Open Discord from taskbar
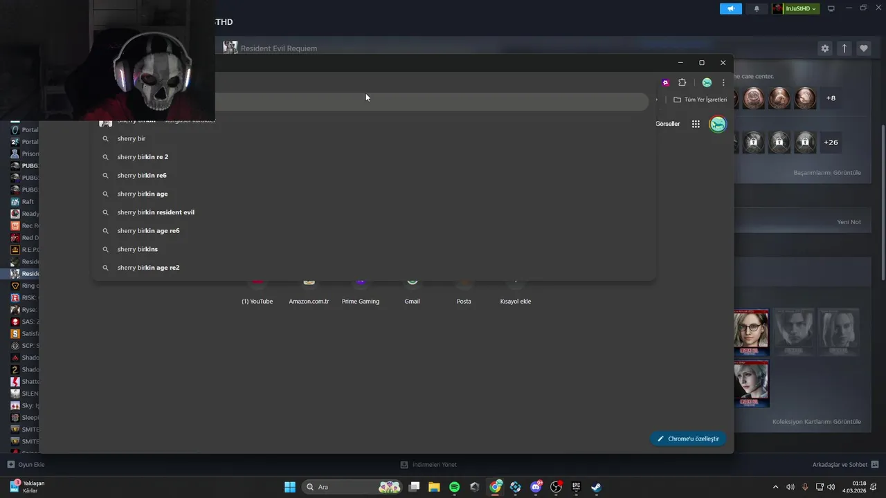This screenshot has height=498, width=886. [x=536, y=487]
